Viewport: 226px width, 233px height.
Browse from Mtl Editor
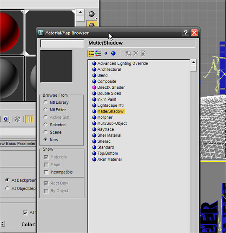45,110
